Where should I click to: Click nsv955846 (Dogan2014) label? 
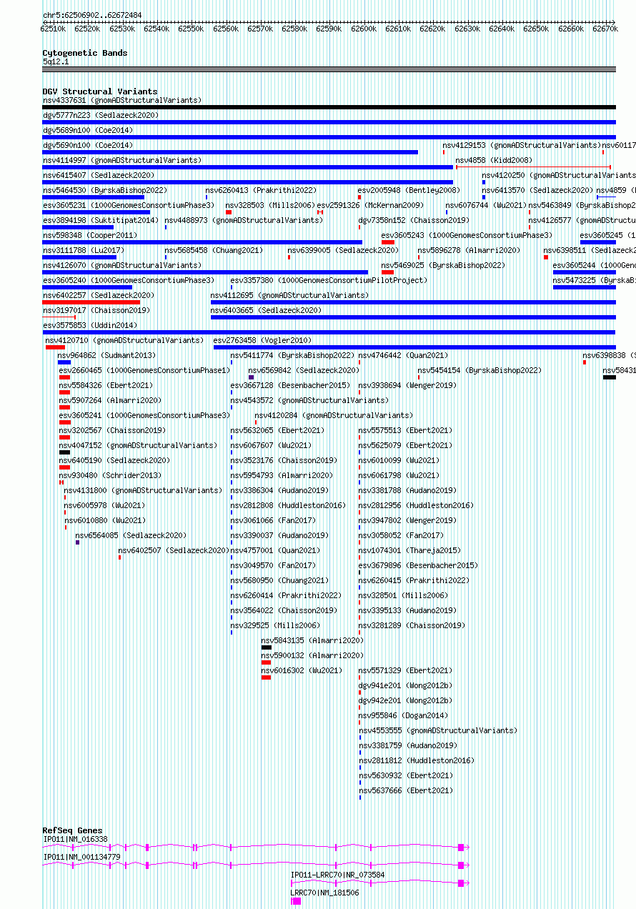click(403, 715)
